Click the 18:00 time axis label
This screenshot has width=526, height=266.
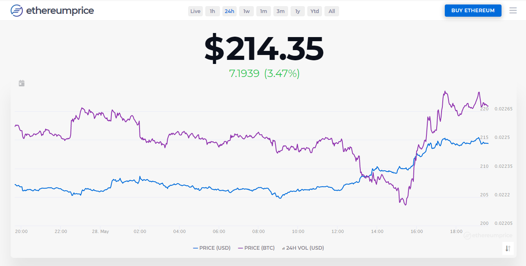(x=456, y=231)
